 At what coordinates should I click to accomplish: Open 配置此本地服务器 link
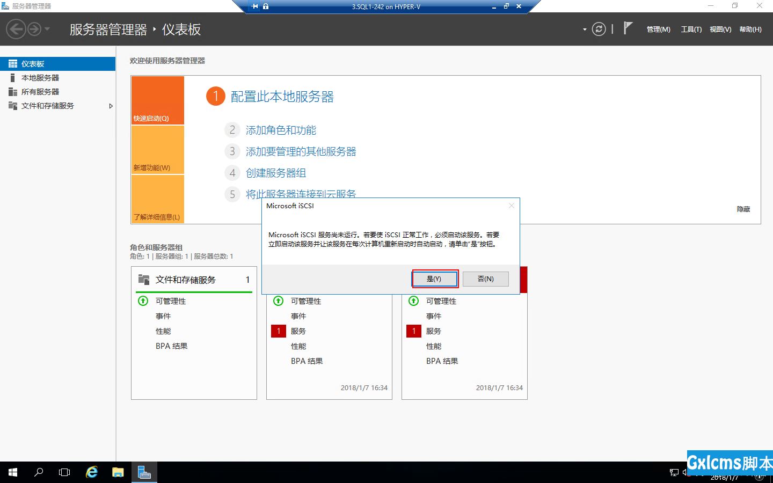[x=282, y=97]
